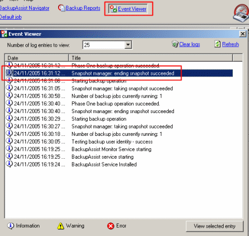Select the 16:31:05 taking snapshot succeeded entry
The height and width of the screenshot is (236, 249).
tap(119, 88)
